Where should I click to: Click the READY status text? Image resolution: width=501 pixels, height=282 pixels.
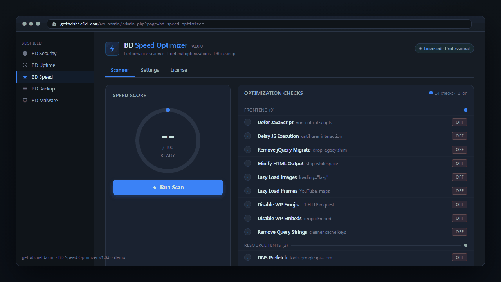point(168,155)
